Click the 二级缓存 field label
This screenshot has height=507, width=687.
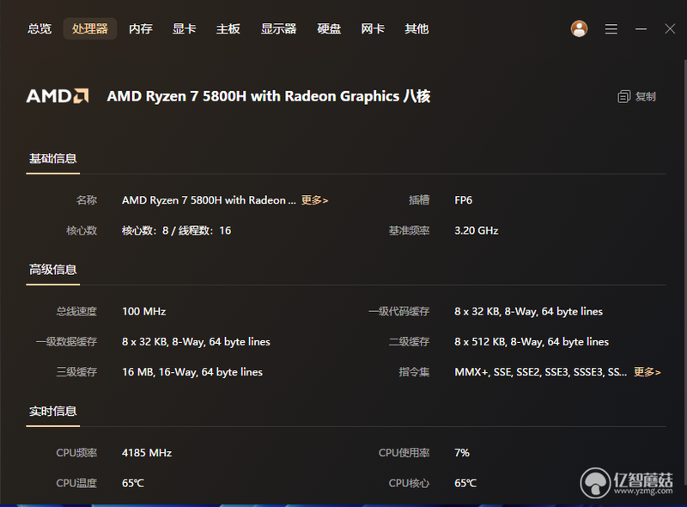[409, 342]
